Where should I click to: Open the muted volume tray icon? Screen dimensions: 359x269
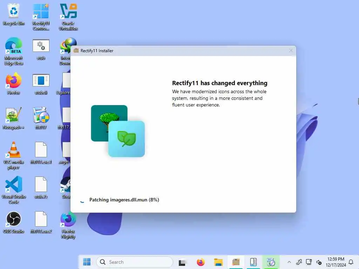[319, 262]
